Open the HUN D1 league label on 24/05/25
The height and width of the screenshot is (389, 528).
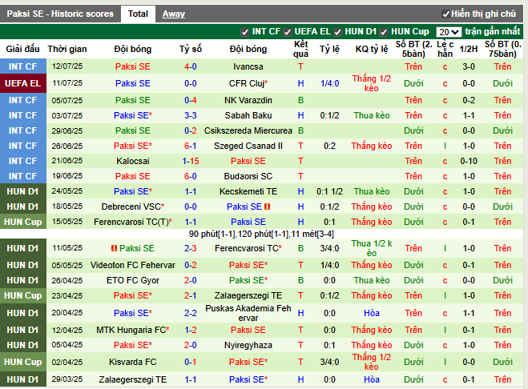tap(23, 191)
